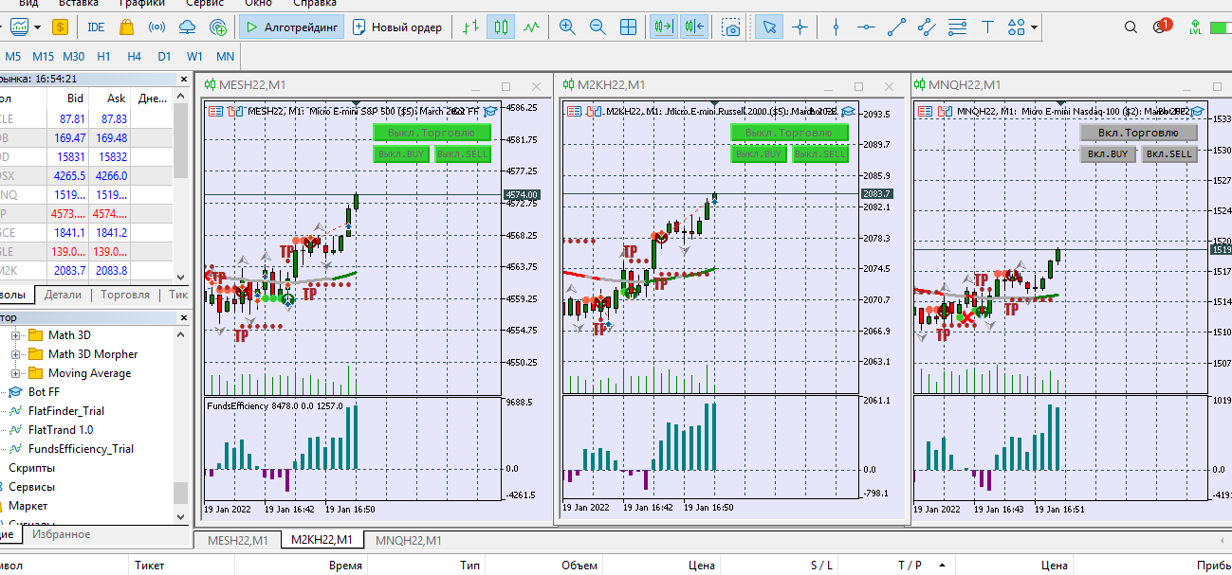Select the text label tool
1232x575 pixels.
[x=987, y=27]
